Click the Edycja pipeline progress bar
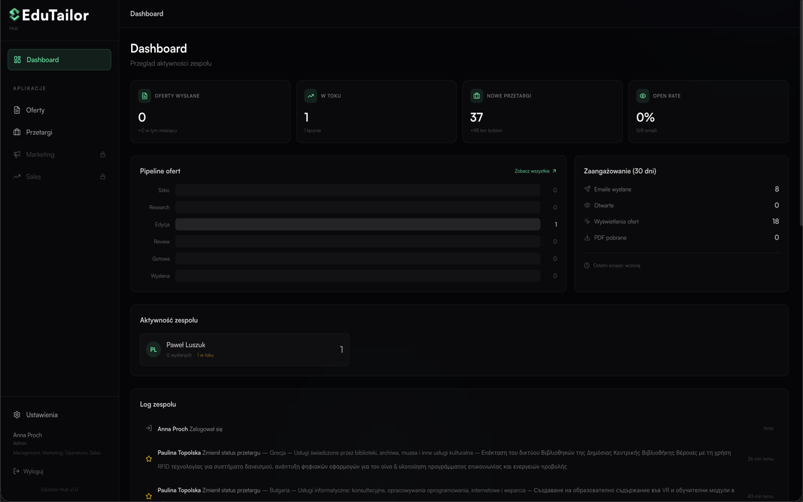803x502 pixels. tap(358, 224)
